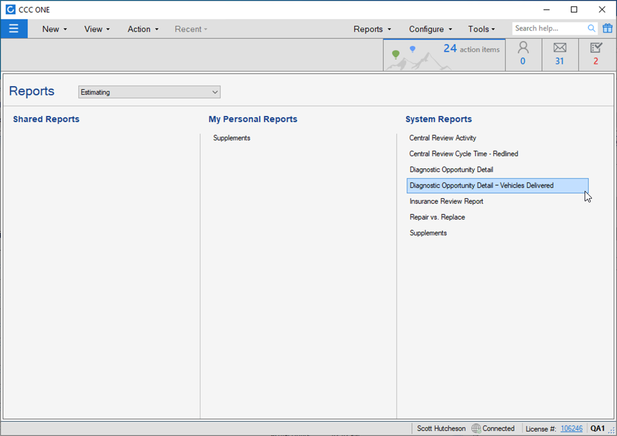Open the Action menu
Viewport: 617px width, 436px height.
point(143,29)
